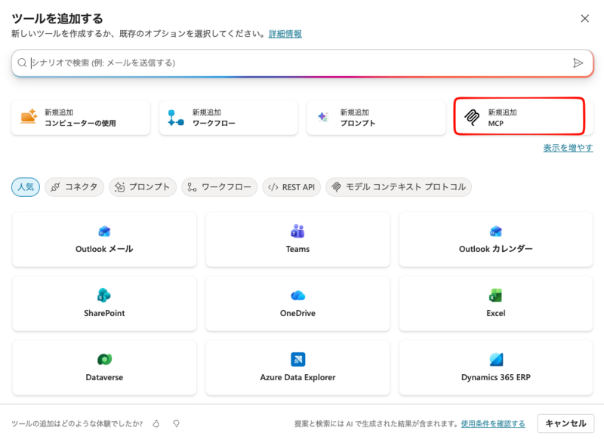Click the Excel icon
Screen dimensions: 604x439
(x=496, y=296)
